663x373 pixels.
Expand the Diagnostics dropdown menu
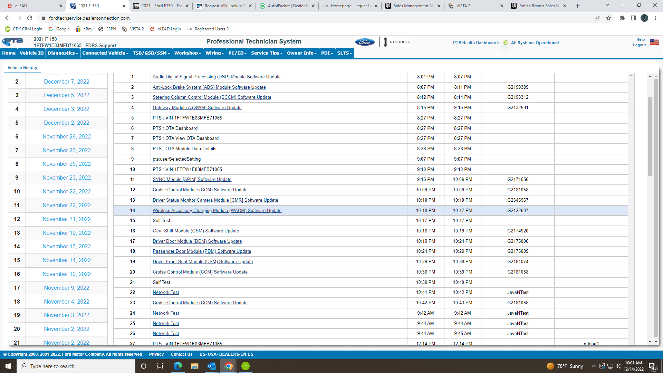pyautogui.click(x=63, y=53)
